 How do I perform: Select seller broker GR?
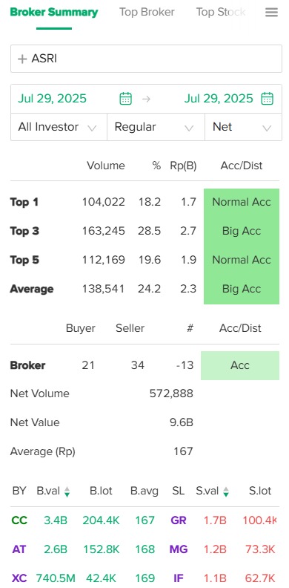coord(178,520)
